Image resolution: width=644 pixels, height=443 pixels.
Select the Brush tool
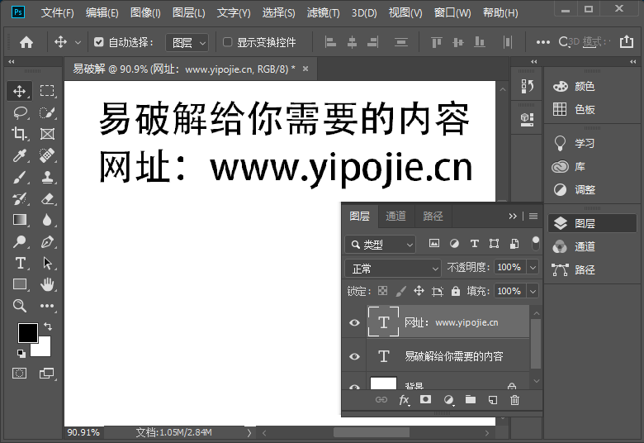[19, 177]
